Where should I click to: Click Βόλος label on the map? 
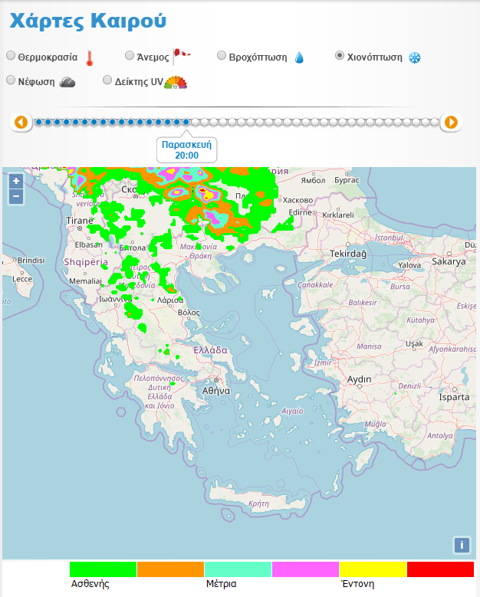(x=189, y=313)
